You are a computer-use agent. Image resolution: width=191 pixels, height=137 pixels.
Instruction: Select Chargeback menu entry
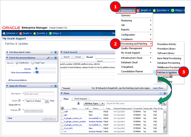(127, 67)
